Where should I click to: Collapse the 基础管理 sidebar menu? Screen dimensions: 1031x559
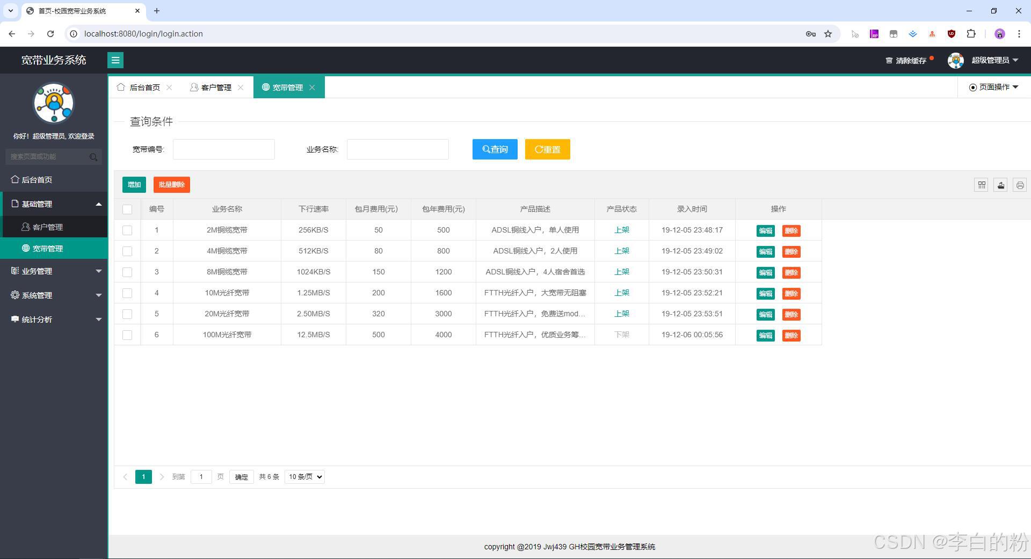tap(54, 204)
